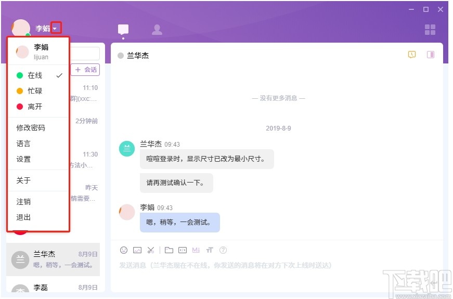
Task: Click 李娟 avatar beside her reply
Action: (127, 212)
